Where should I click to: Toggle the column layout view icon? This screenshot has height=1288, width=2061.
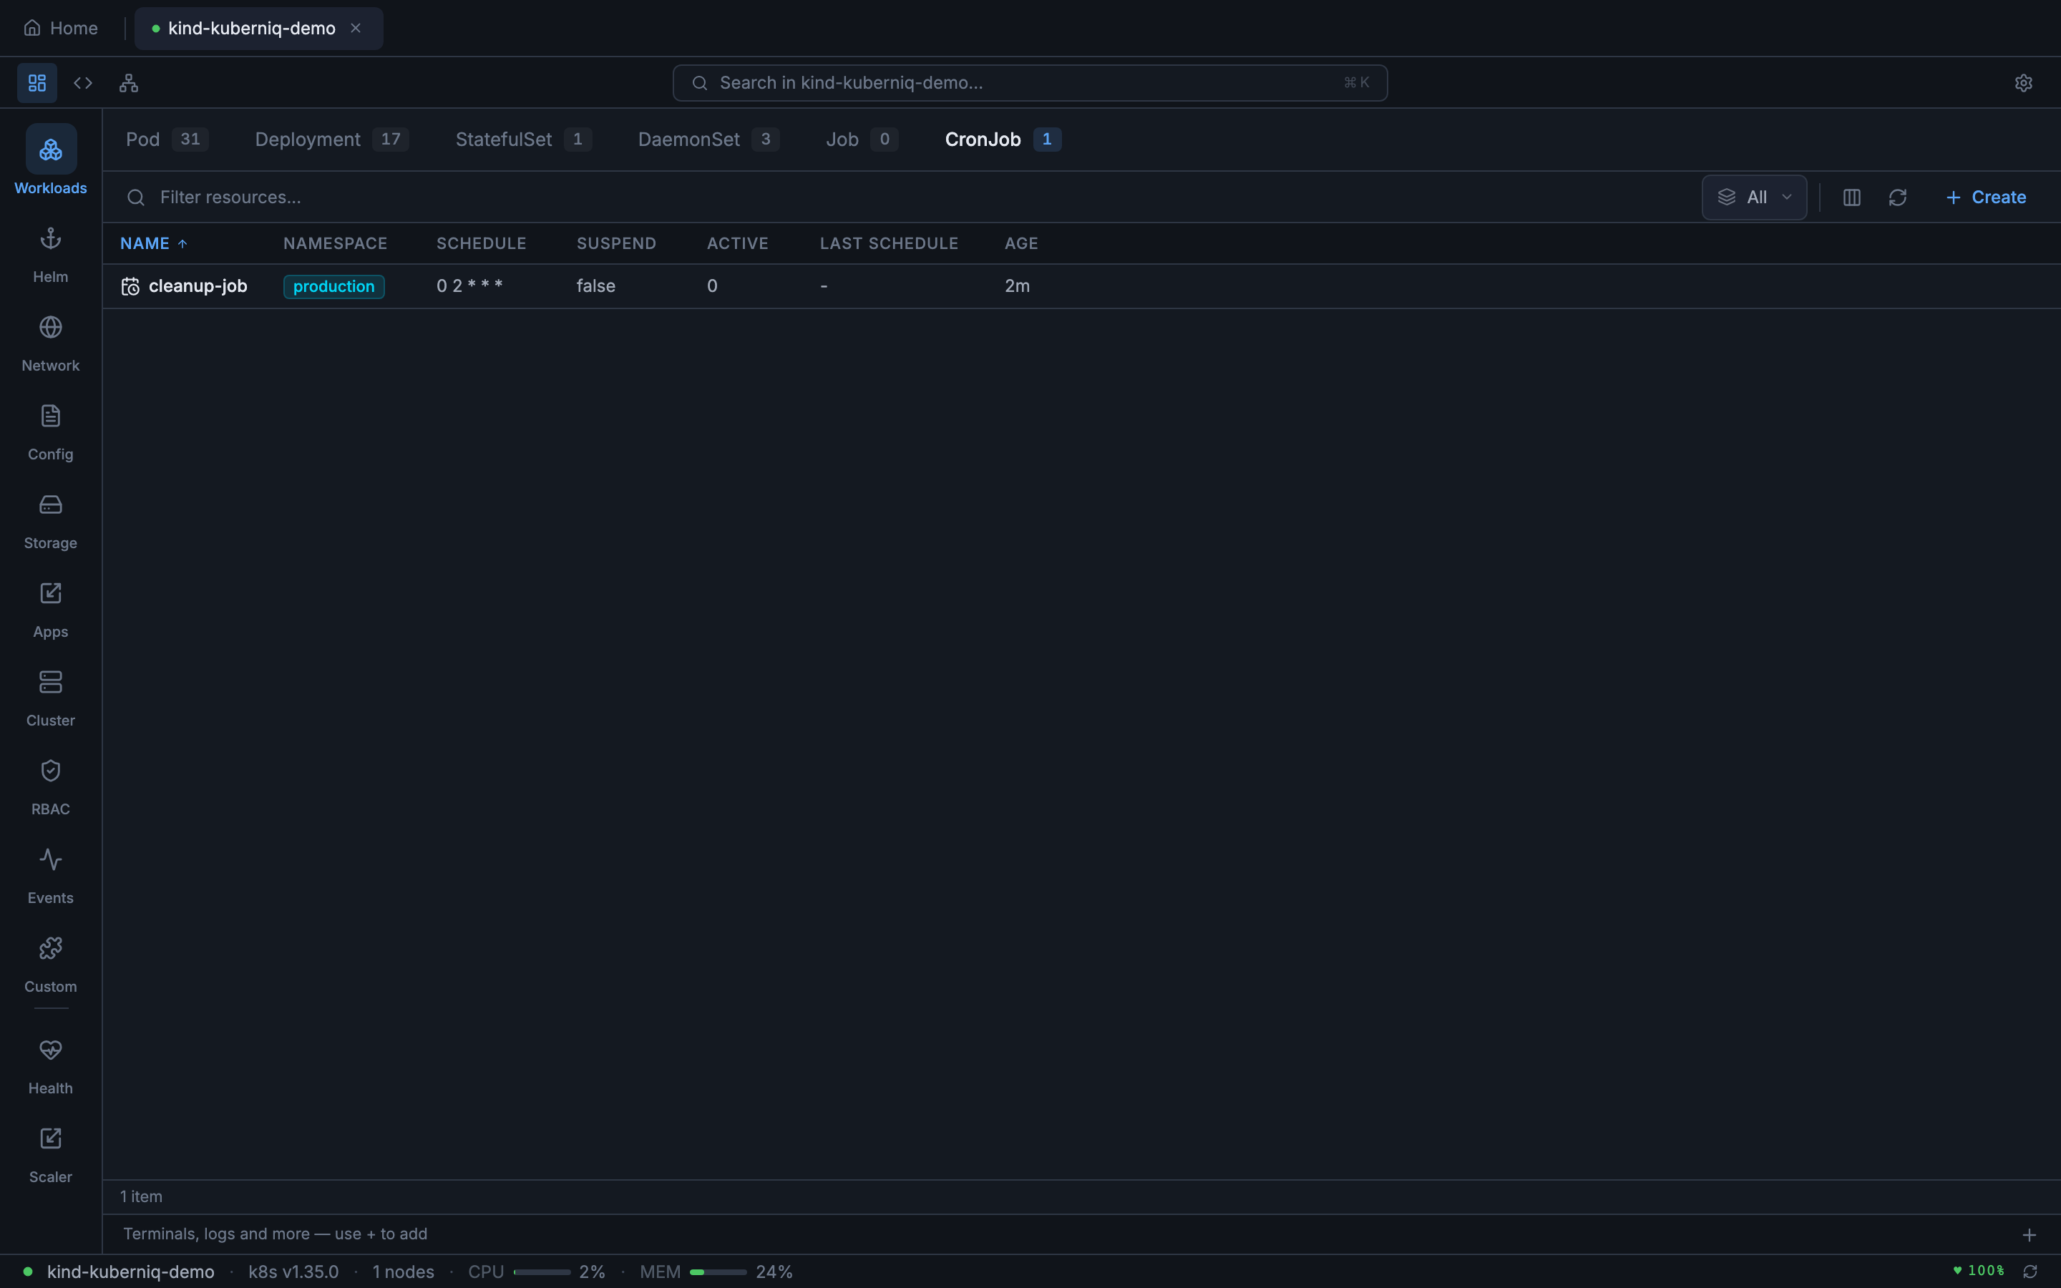click(1851, 197)
